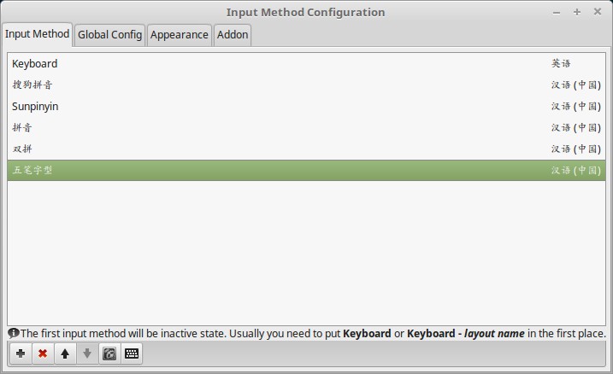Maximize the Input Method Configuration window

577,12
